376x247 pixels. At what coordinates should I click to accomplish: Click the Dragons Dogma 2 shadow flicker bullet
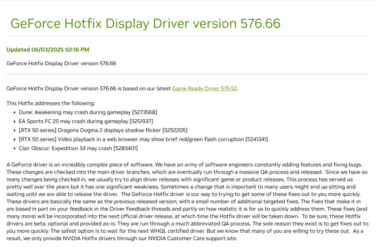pos(103,131)
